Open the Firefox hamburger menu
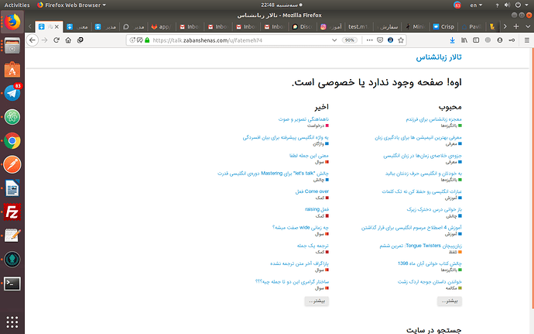Image resolution: width=534 pixels, height=334 pixels. [x=527, y=40]
